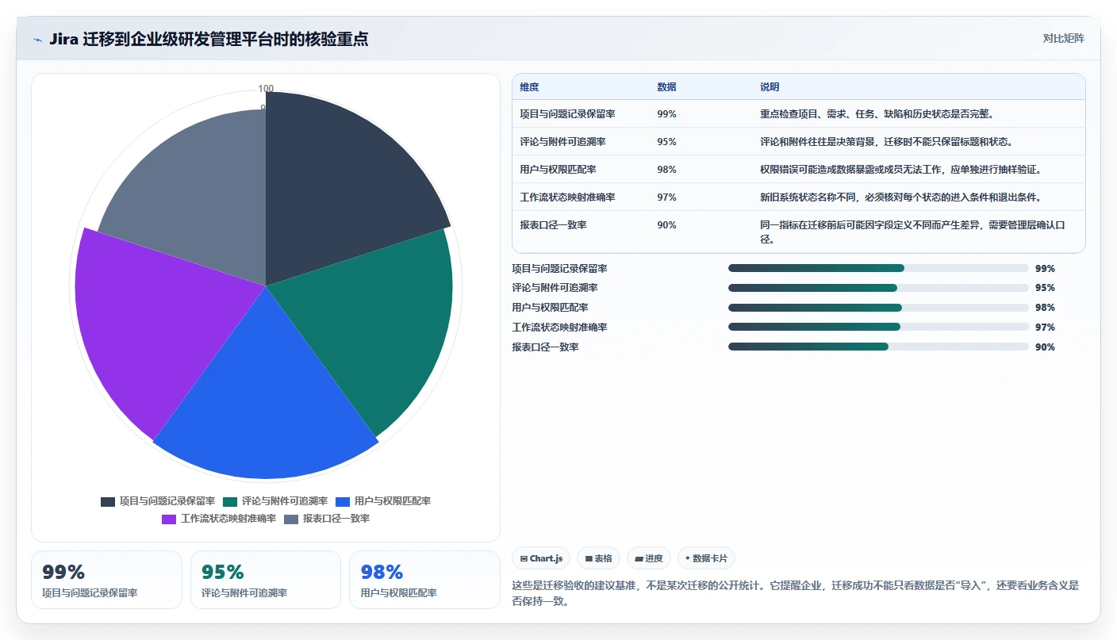Click description starting 新旧系统状态名称不同
Image resolution: width=1117 pixels, height=640 pixels.
coord(900,197)
